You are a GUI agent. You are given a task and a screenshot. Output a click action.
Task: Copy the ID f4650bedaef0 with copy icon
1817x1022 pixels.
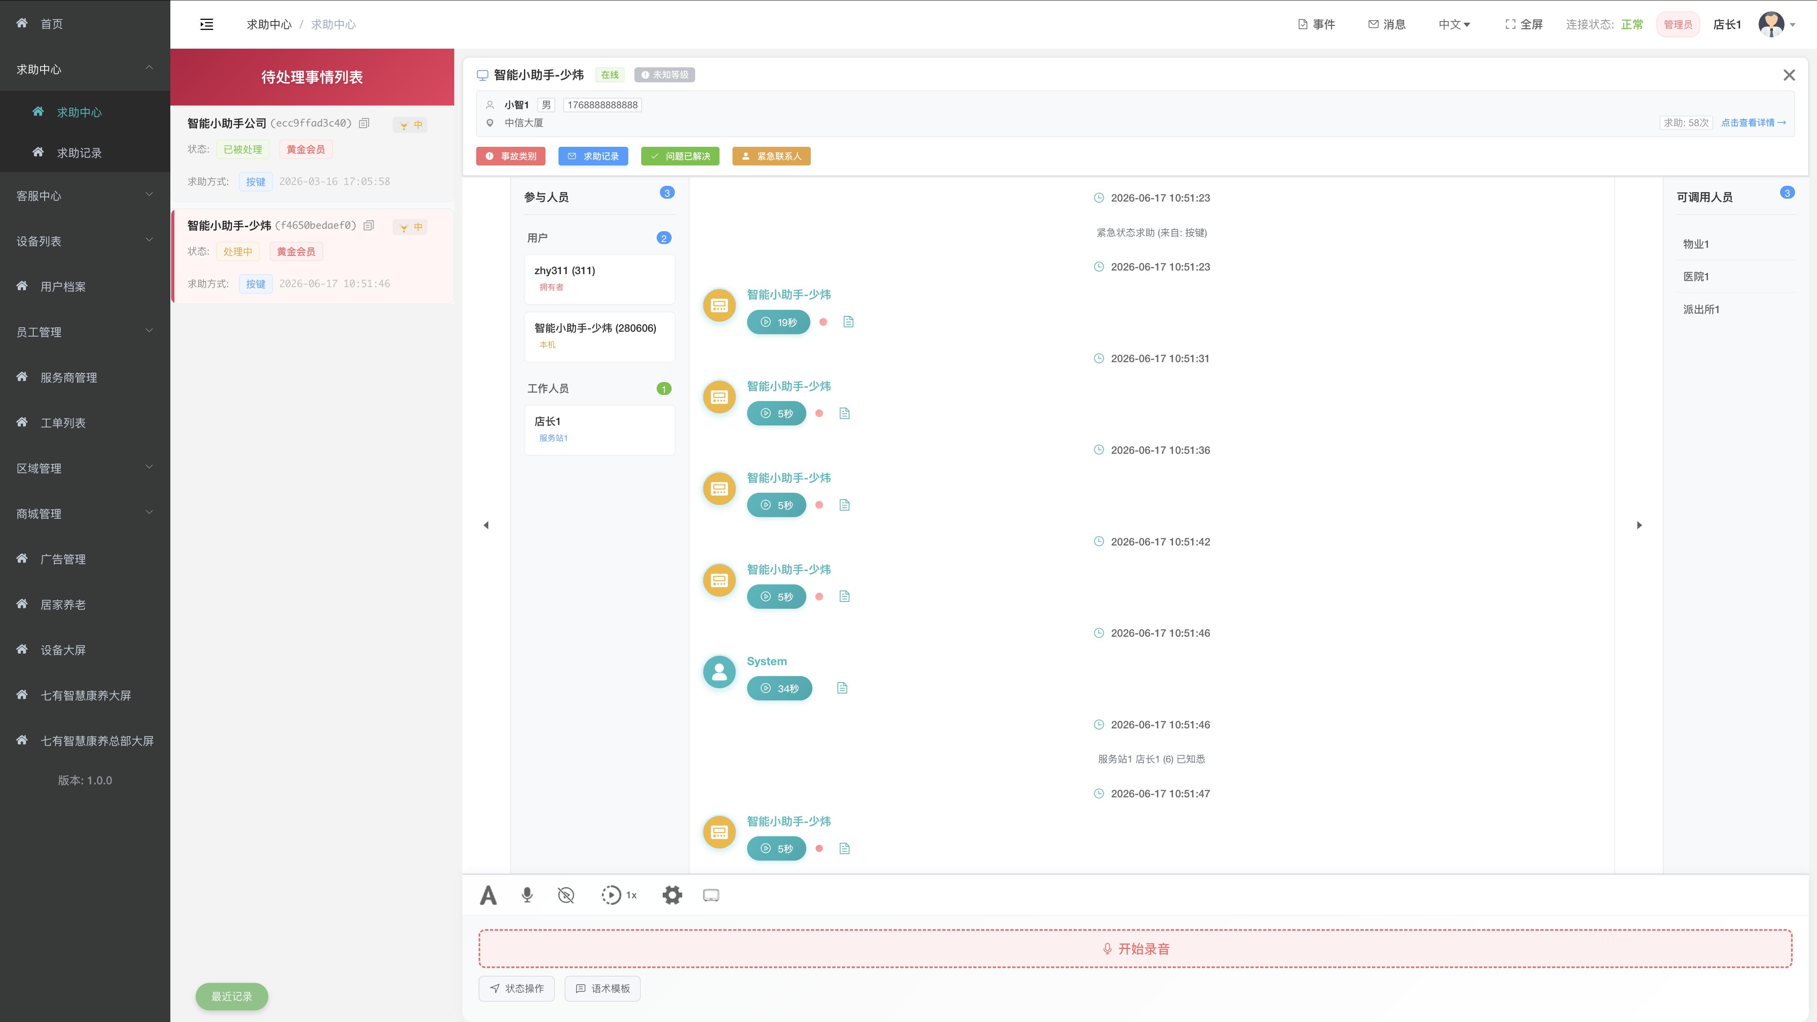368,226
